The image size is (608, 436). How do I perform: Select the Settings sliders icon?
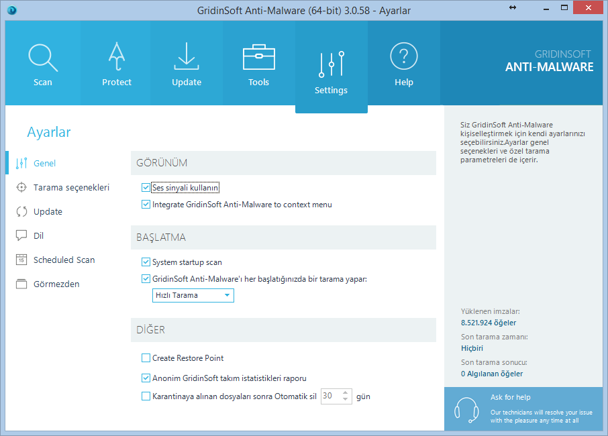[x=331, y=64]
